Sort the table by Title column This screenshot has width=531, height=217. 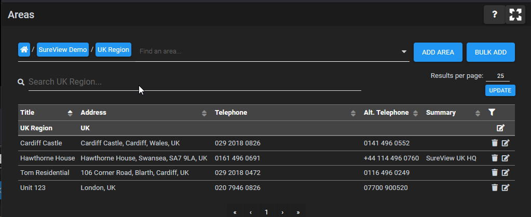[70, 113]
